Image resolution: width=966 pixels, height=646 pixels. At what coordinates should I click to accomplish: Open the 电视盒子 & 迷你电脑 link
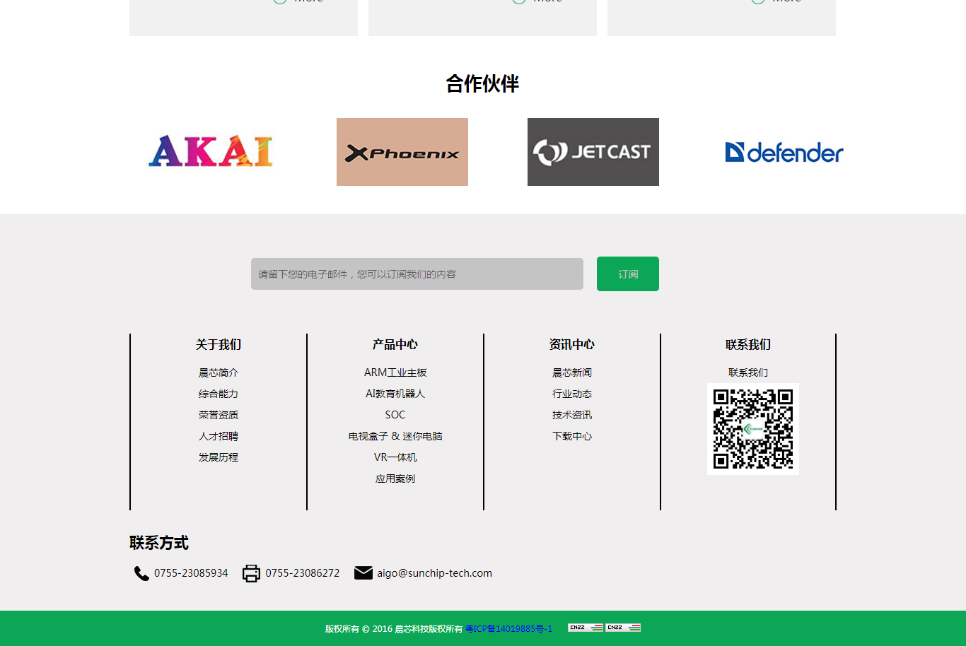395,436
